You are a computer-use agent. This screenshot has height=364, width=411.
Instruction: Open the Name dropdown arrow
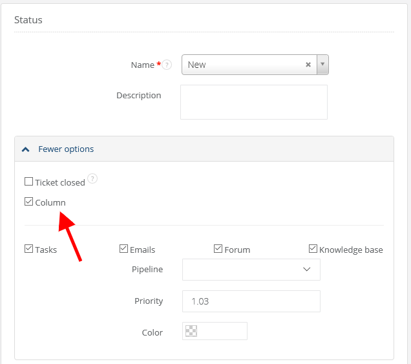click(323, 65)
